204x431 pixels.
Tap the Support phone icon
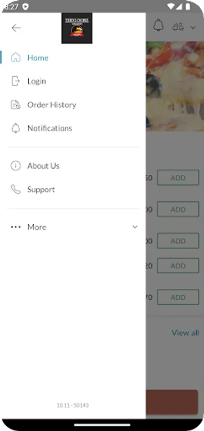[x=16, y=189]
